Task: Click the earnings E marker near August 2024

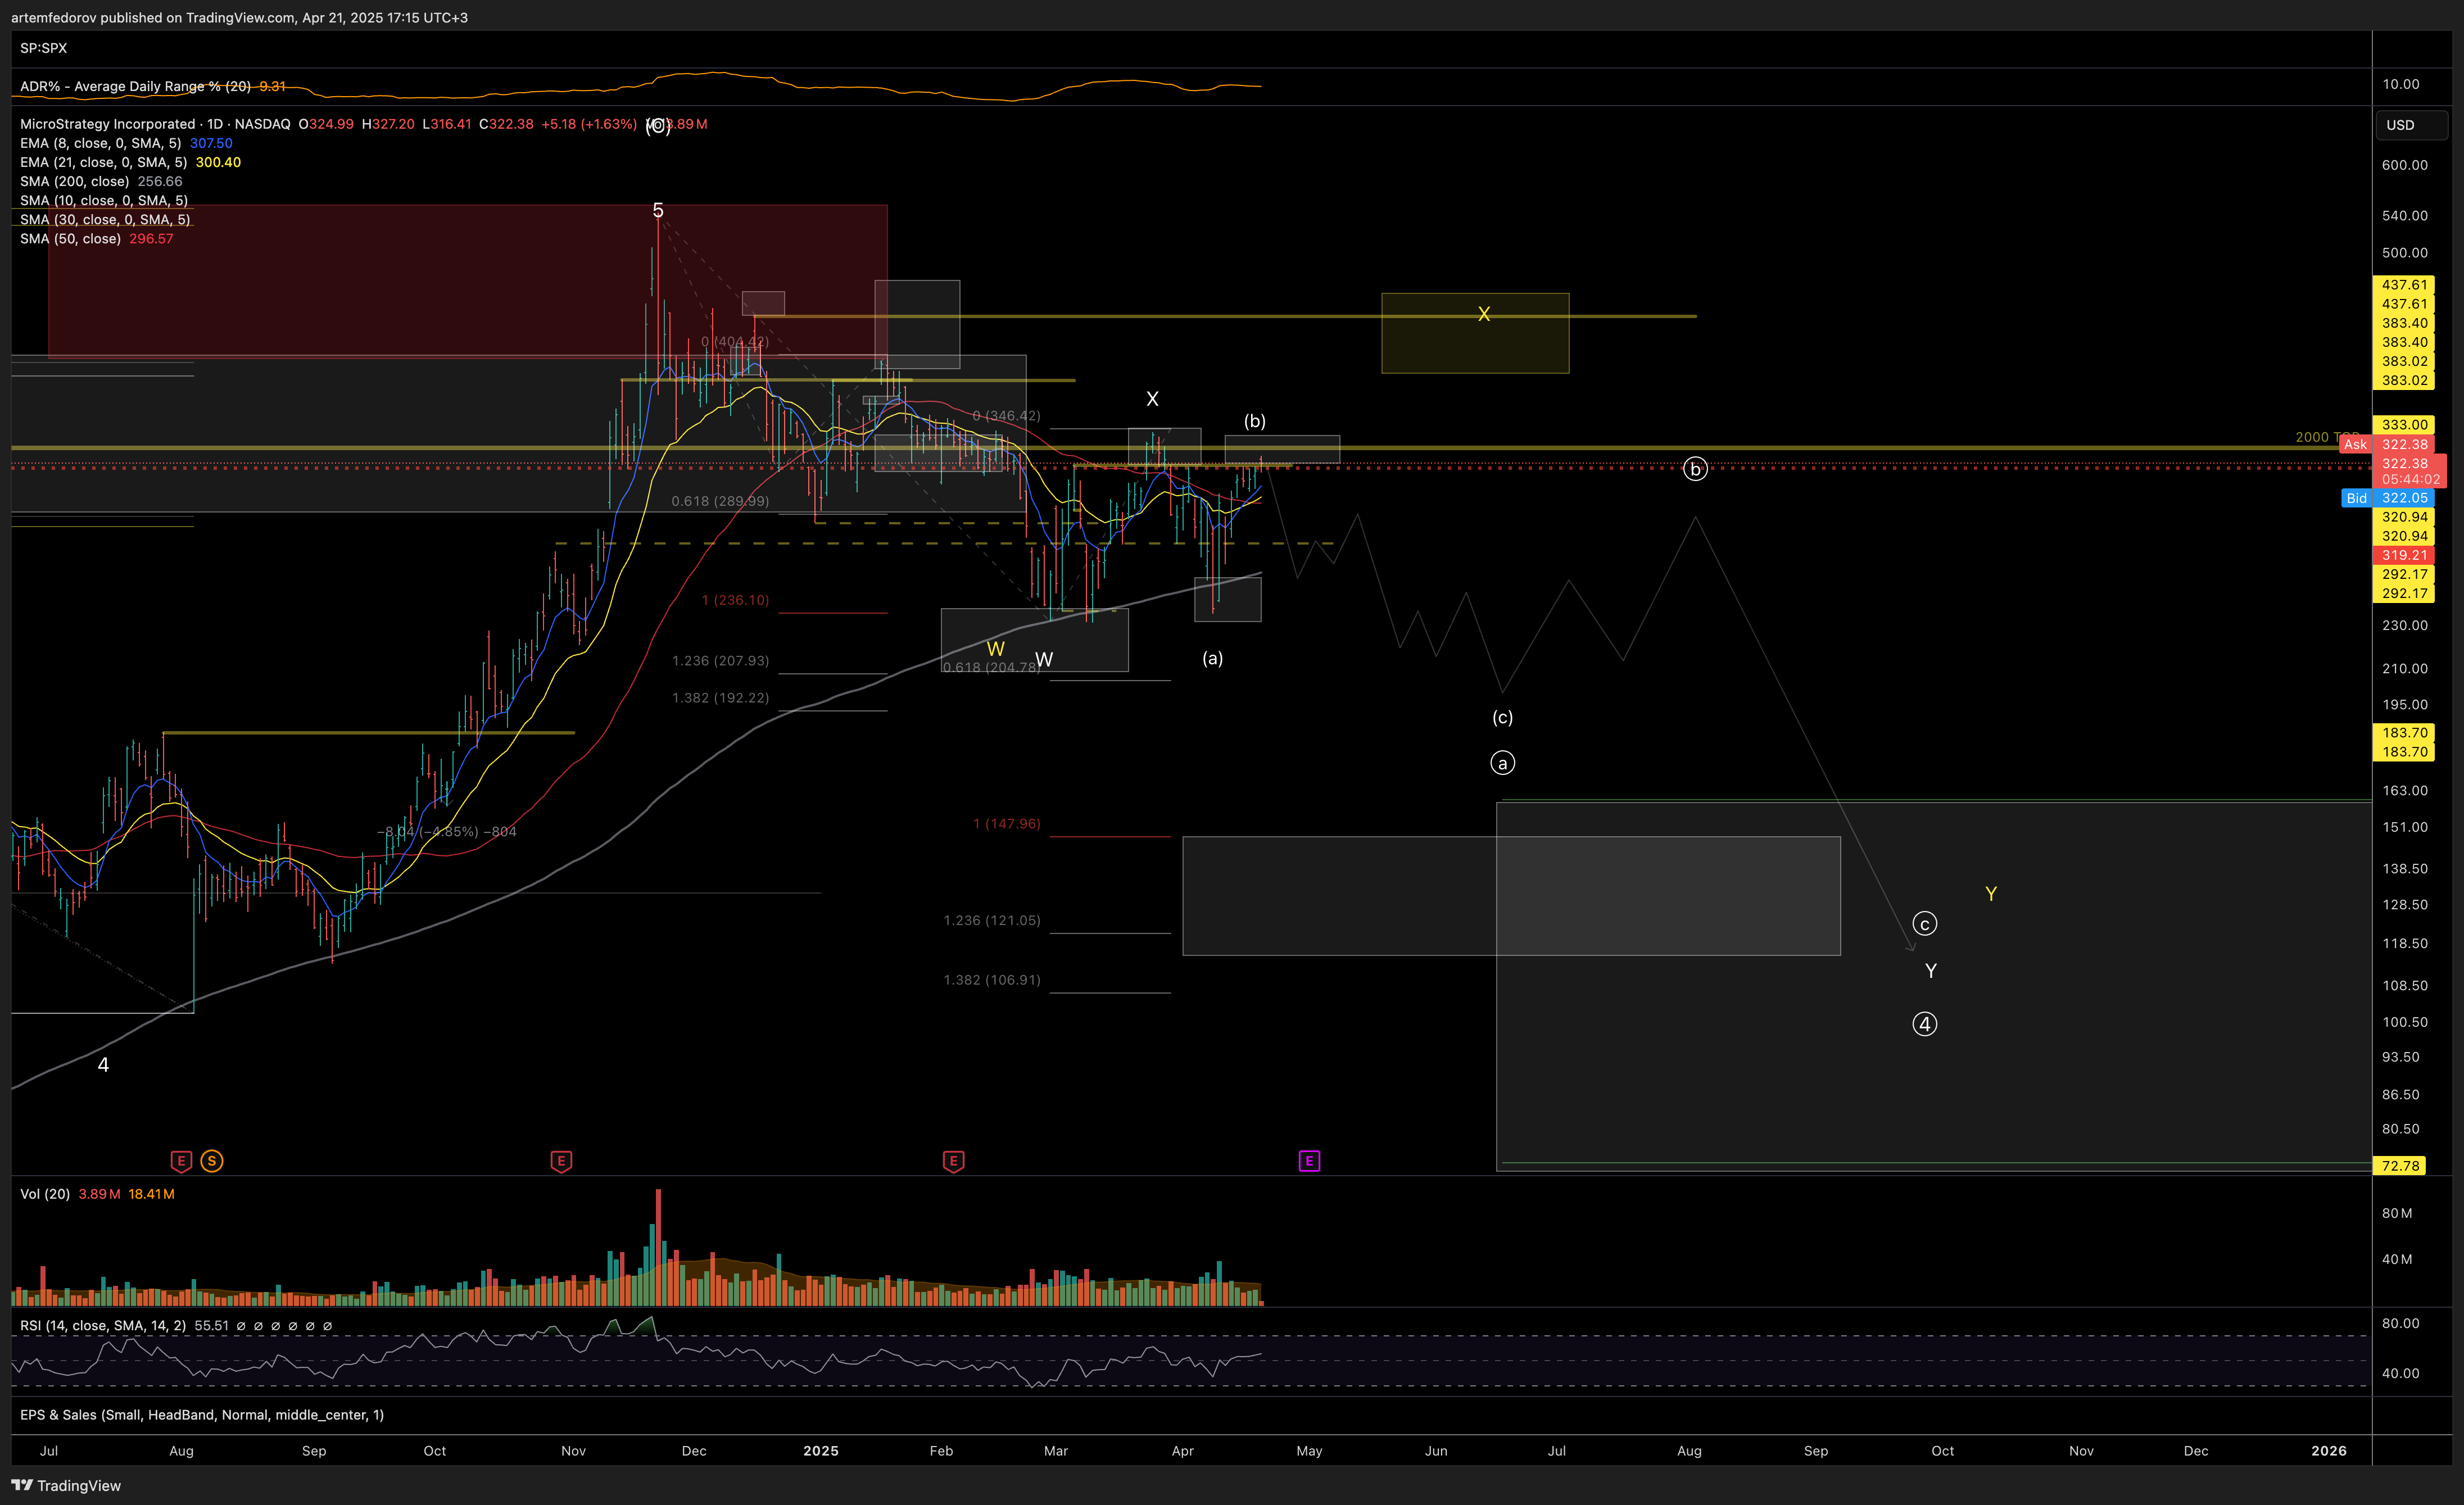Action: point(181,1161)
